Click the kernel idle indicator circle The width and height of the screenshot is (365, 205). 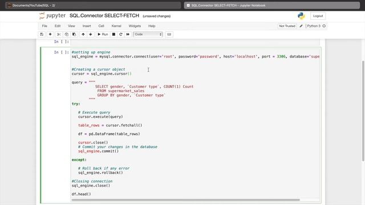click(324, 26)
